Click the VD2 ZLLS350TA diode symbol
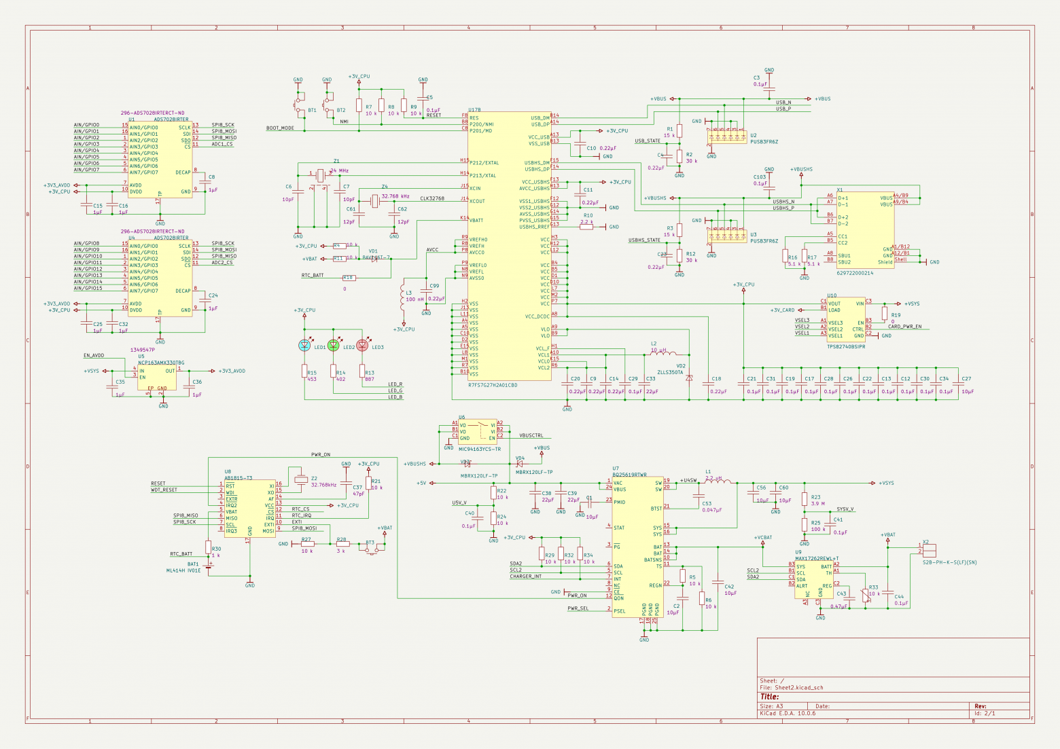Viewport: 1060px width, 749px height. click(x=689, y=378)
